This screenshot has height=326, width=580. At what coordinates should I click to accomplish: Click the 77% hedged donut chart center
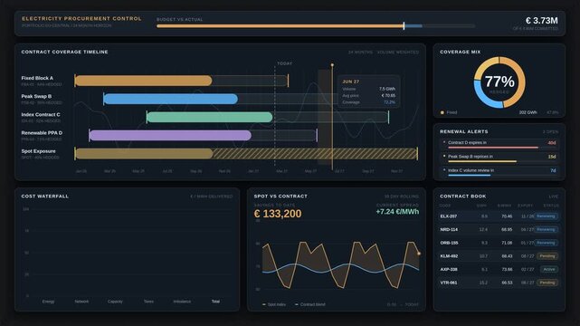[499, 82]
